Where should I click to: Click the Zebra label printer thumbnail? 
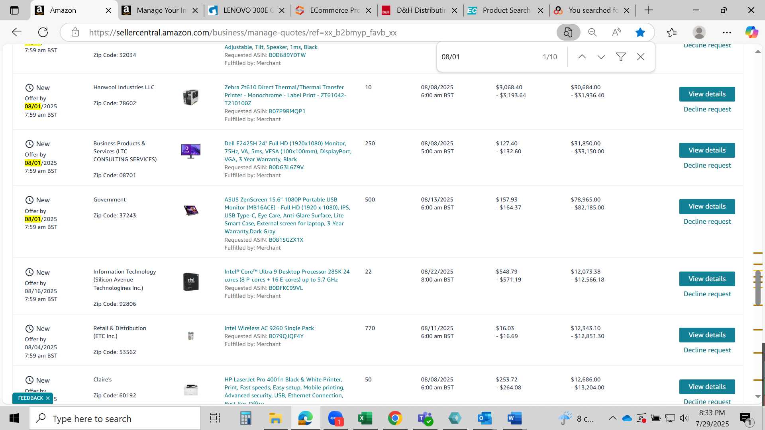(x=191, y=97)
